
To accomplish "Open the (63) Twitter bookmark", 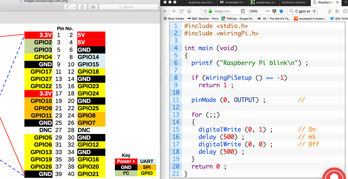I will click(x=339, y=19).
